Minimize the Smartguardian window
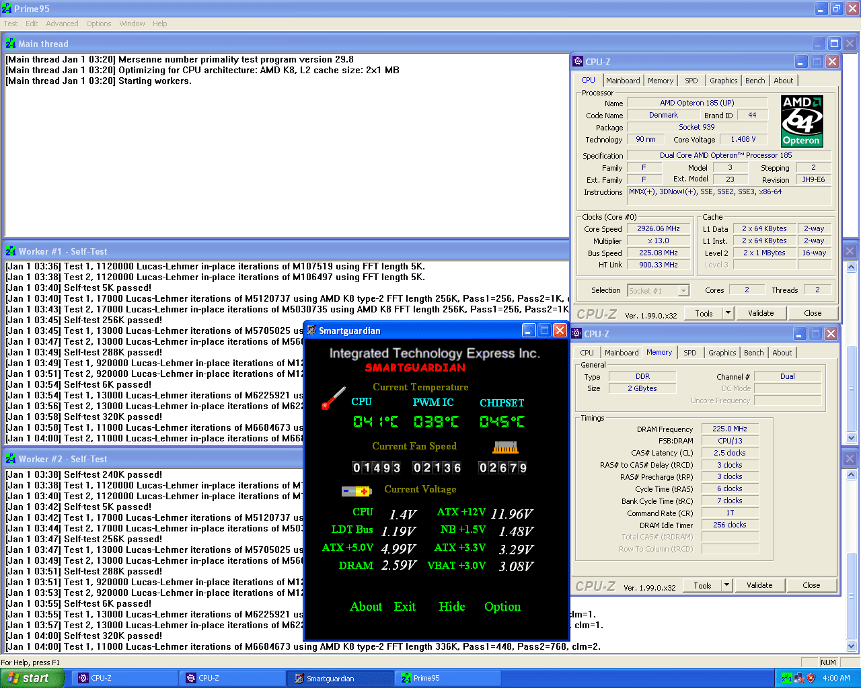The height and width of the screenshot is (688, 861). pos(529,331)
